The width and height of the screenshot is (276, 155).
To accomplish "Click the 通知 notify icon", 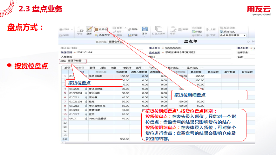I will [194, 35].
